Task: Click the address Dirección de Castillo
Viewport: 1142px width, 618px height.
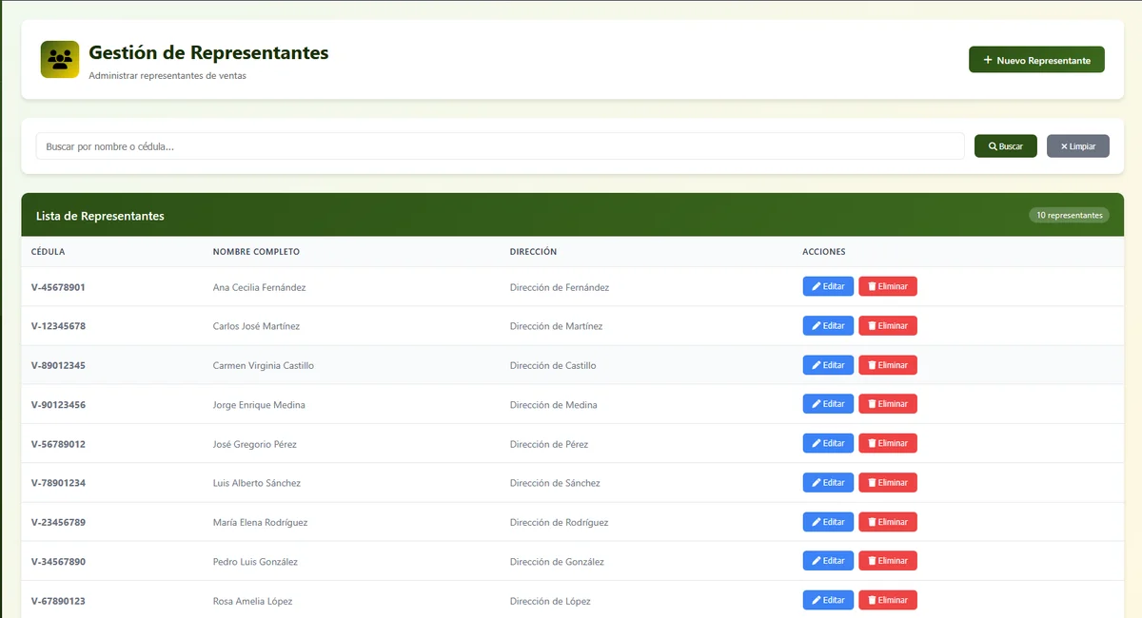Action: click(553, 366)
